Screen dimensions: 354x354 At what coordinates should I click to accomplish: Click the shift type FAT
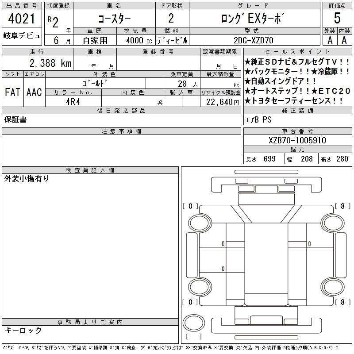pyautogui.click(x=13, y=92)
